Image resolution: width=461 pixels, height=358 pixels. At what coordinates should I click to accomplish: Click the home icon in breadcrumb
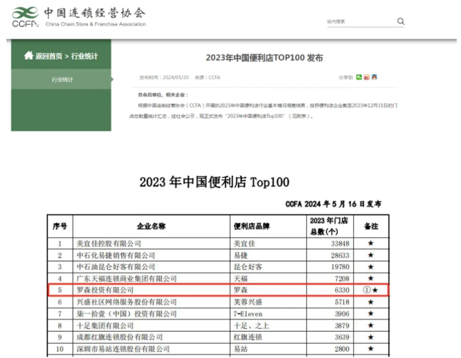pos(28,56)
